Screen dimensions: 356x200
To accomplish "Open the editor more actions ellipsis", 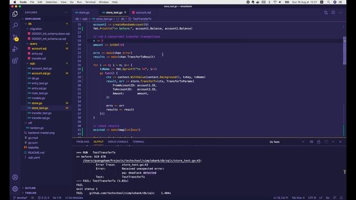I will click(x=340, y=12).
